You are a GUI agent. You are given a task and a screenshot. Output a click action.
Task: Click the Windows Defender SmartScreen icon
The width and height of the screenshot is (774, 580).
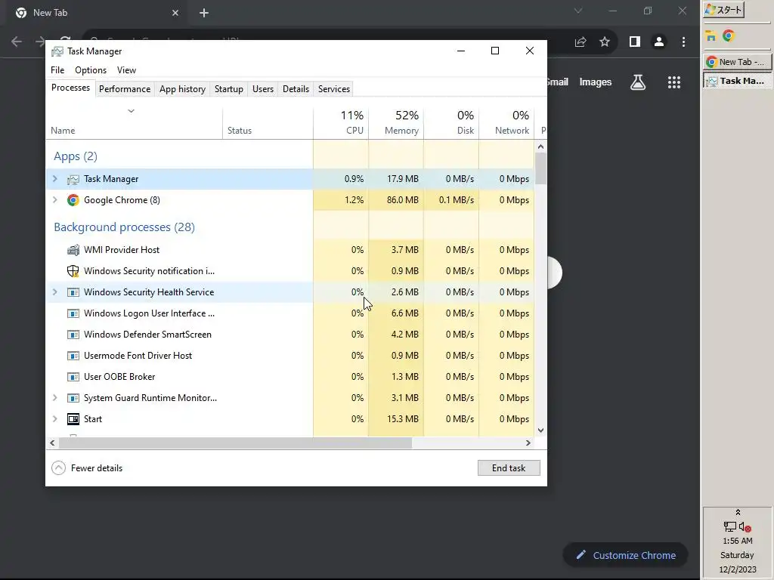click(73, 335)
